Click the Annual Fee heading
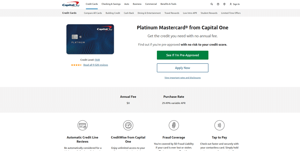Viewport: 300px width, 151px height. pyautogui.click(x=128, y=97)
